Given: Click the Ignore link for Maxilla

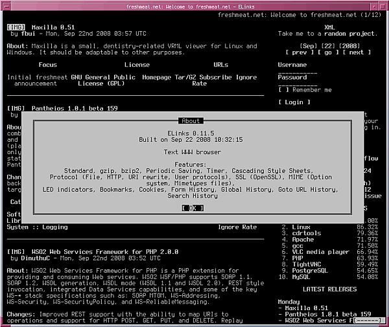Looking at the screenshot, I should (x=246, y=77).
